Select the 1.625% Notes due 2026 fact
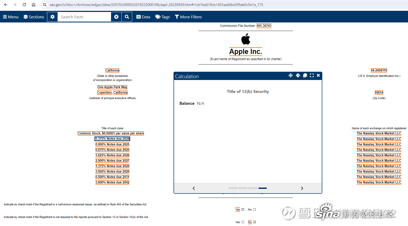 [112, 155]
